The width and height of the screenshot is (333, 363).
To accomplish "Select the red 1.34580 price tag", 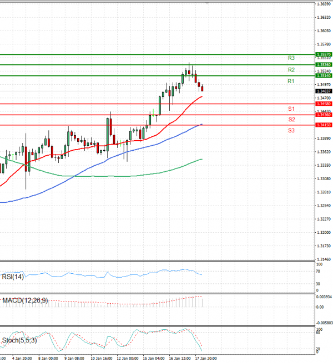I will point(324,104).
